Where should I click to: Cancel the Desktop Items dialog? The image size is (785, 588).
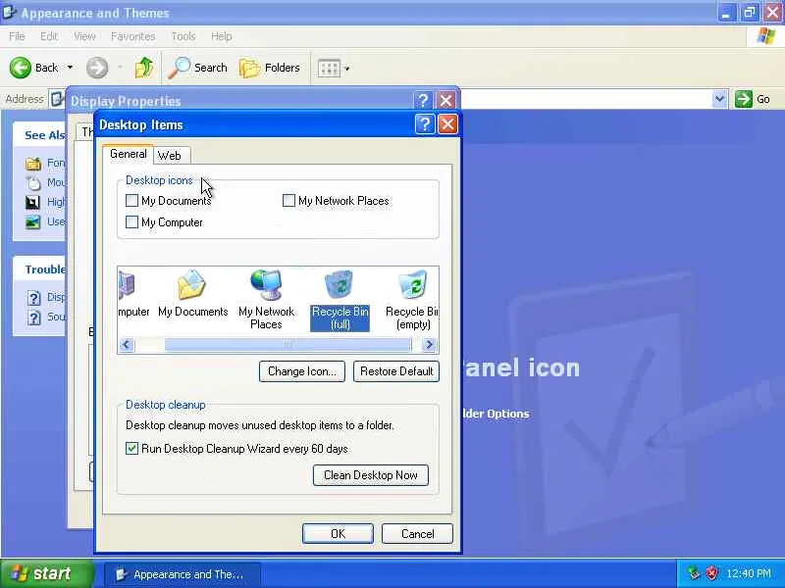418,533
